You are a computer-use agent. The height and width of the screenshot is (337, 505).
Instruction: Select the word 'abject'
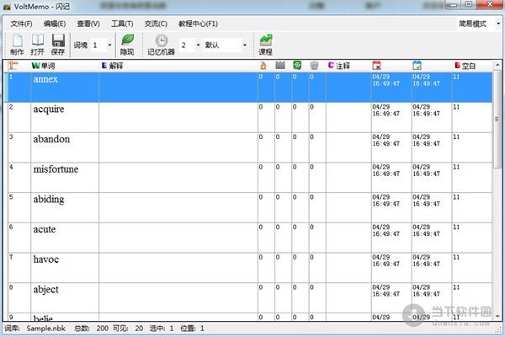(x=46, y=290)
